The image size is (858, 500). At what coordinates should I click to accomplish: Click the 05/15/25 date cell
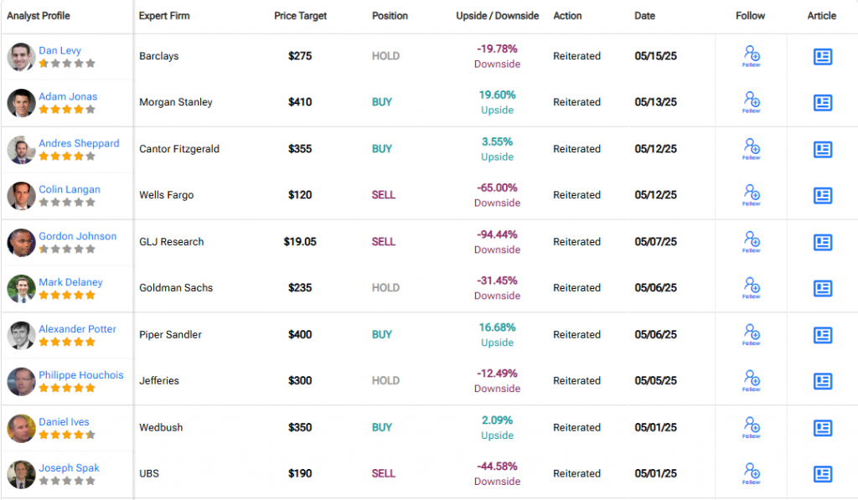pos(655,56)
